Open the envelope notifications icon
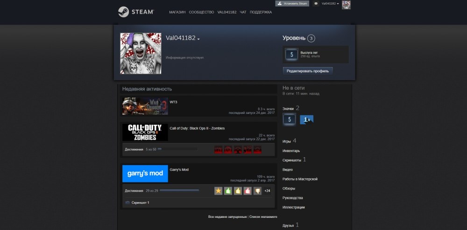 (x=316, y=4)
